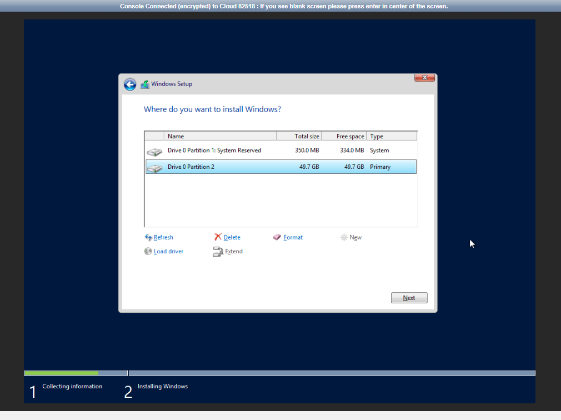Close the Windows Setup dialog
The height and width of the screenshot is (420, 561).
coord(425,78)
